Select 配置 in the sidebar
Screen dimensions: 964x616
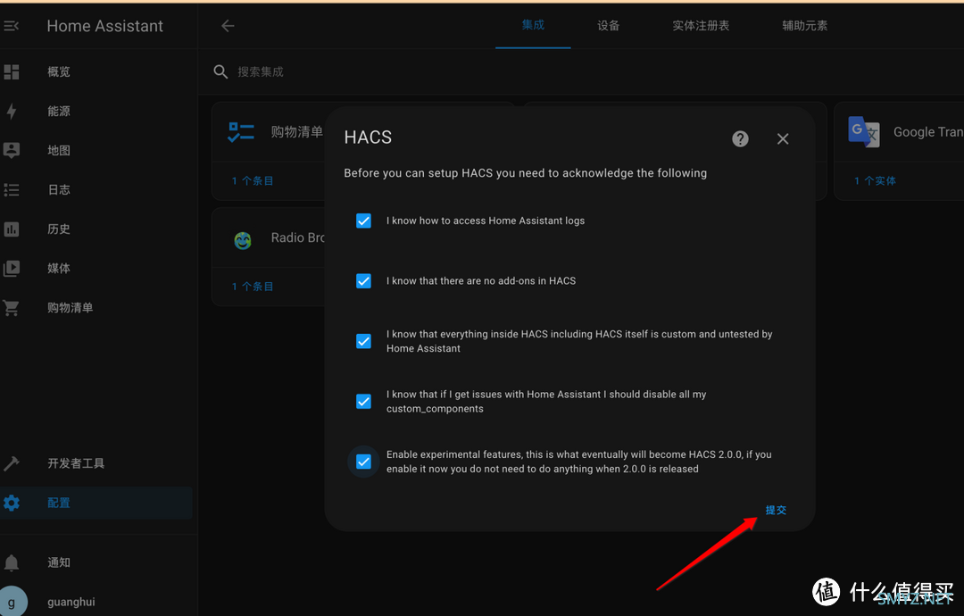pos(96,503)
